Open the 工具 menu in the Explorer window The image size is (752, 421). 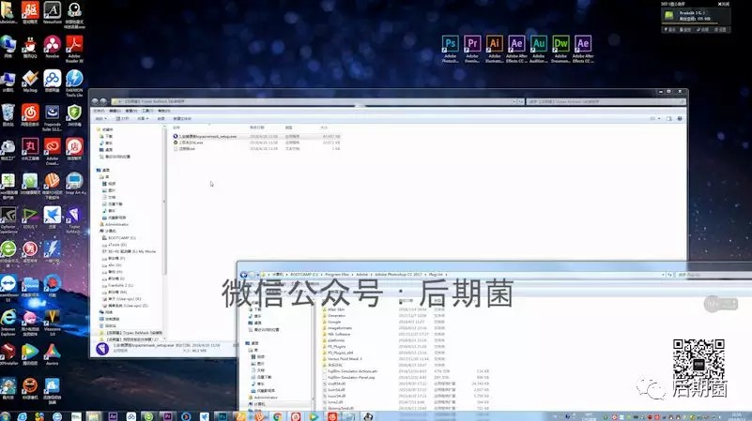point(144,111)
